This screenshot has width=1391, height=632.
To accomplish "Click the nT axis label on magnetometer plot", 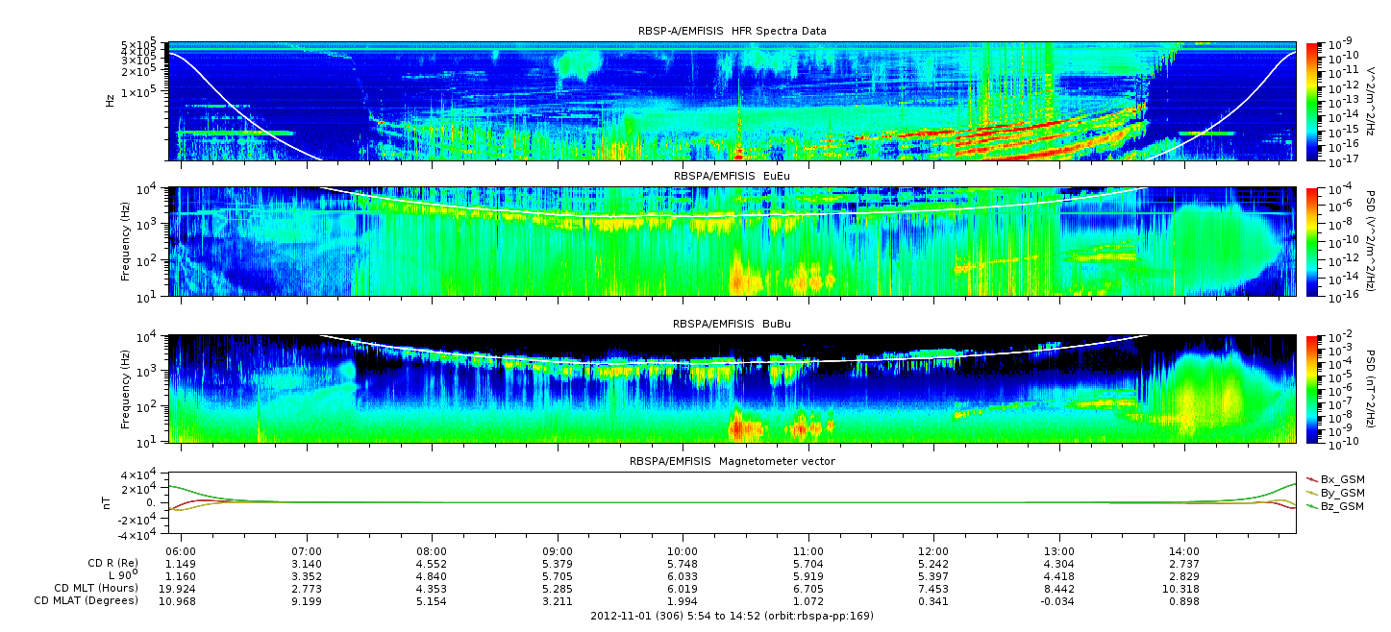I will tap(110, 502).
